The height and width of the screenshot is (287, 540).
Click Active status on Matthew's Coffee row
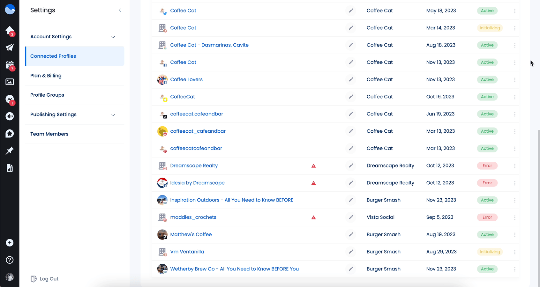487,234
